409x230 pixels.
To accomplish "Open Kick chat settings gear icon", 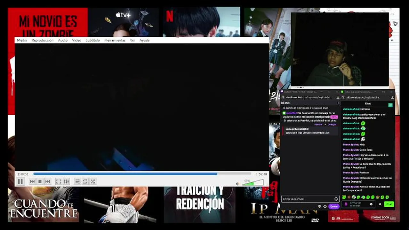I will (x=380, y=204).
